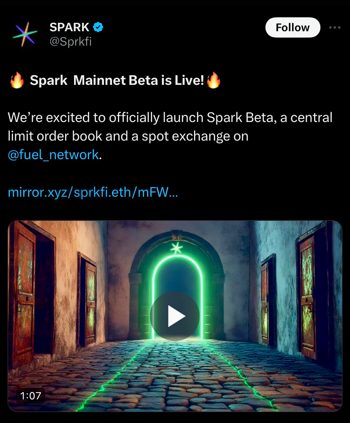Viewport: 350px width, 423px height.
Task: Open the @fuel_network mention link
Action: pyautogui.click(x=53, y=155)
